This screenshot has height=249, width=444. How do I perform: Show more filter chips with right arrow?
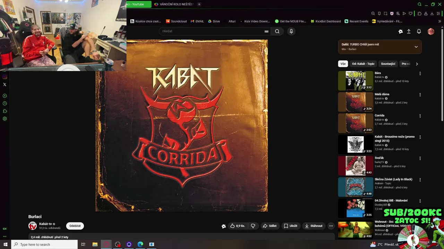417,64
